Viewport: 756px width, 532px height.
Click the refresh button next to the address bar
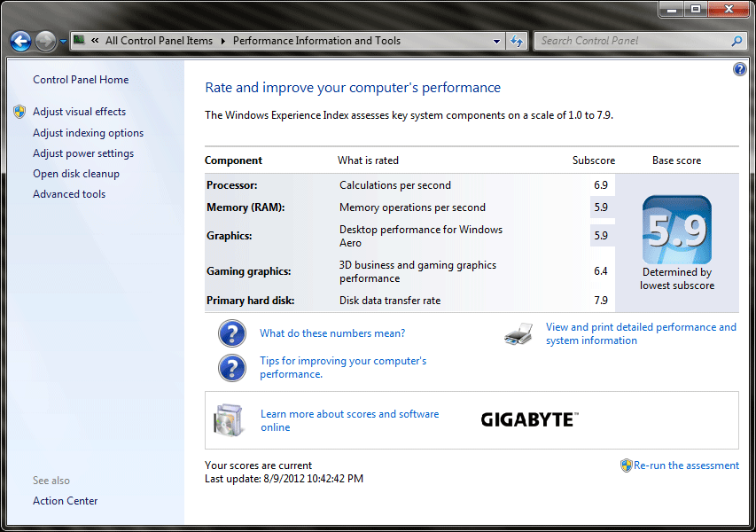pyautogui.click(x=517, y=40)
